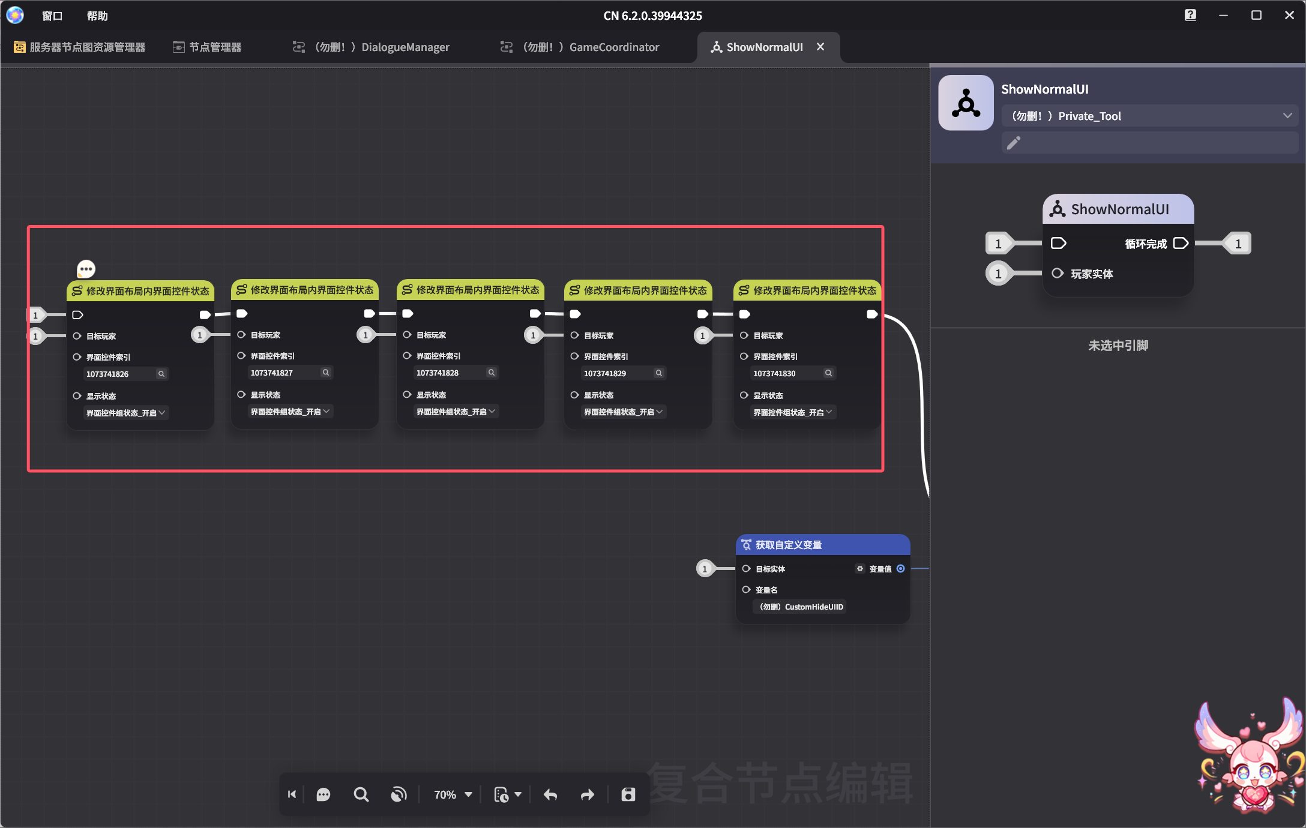
Task: Click search icon next to index 1073741828
Action: (492, 373)
